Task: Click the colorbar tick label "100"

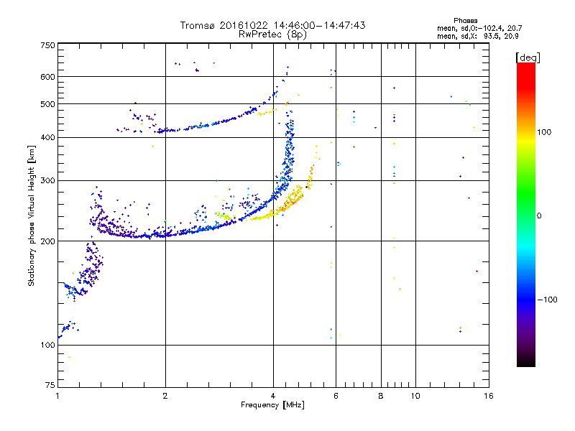Action: tap(544, 132)
